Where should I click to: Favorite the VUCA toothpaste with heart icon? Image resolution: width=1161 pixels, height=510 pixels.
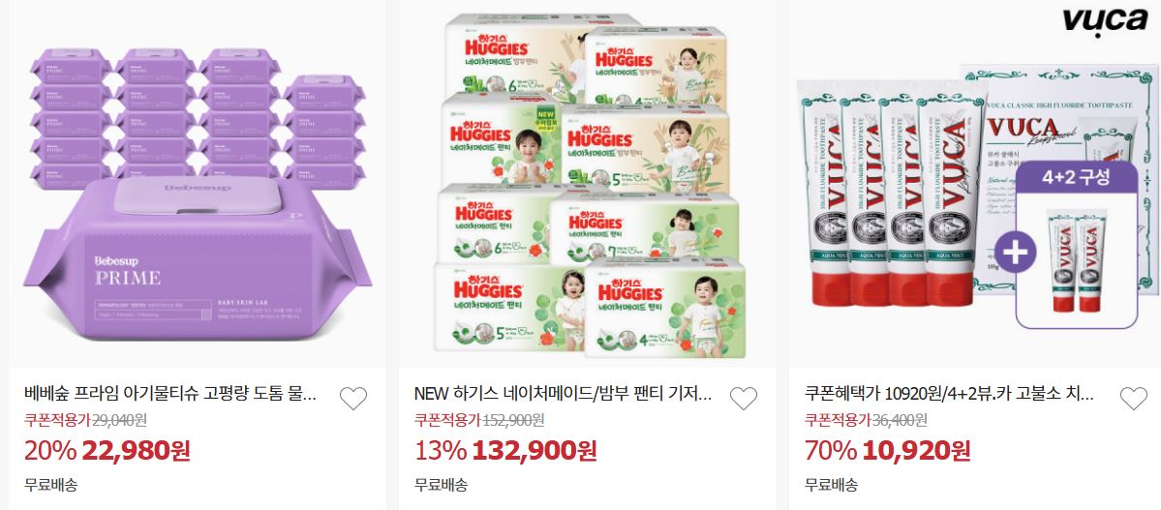click(x=1134, y=399)
